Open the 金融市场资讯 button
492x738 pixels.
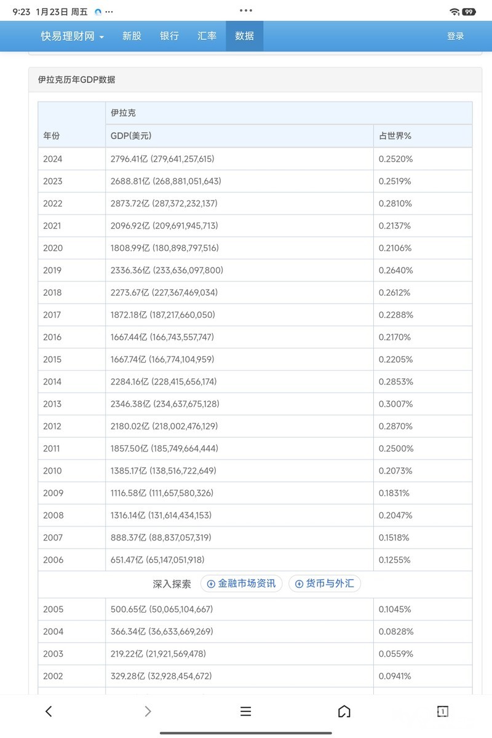pyautogui.click(x=241, y=584)
